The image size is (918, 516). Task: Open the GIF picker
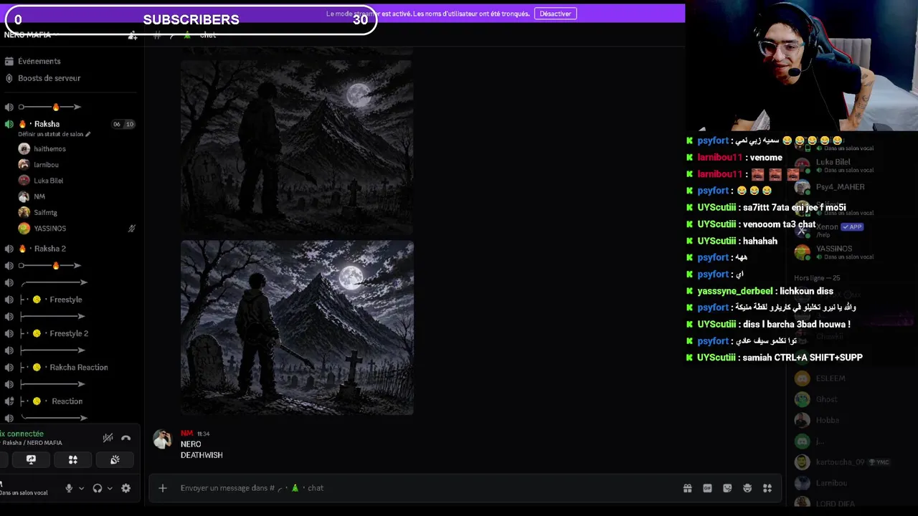tap(707, 488)
